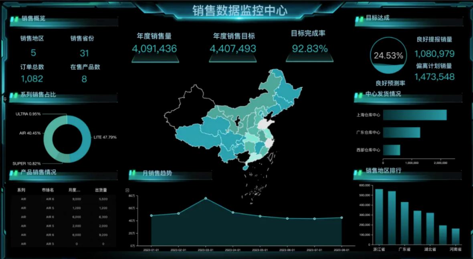473x259 pixels.
Task: Click the 2023-04-01 trend data point
Action: tap(233, 212)
